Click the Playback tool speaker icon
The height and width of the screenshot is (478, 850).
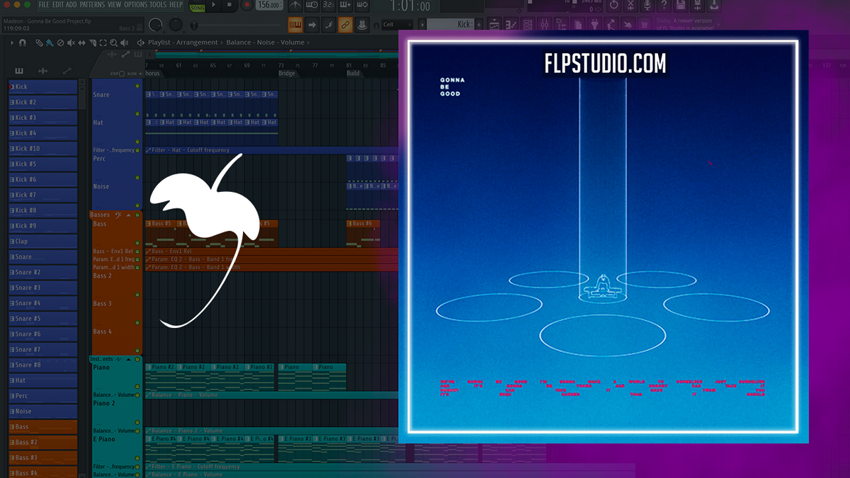tap(124, 43)
